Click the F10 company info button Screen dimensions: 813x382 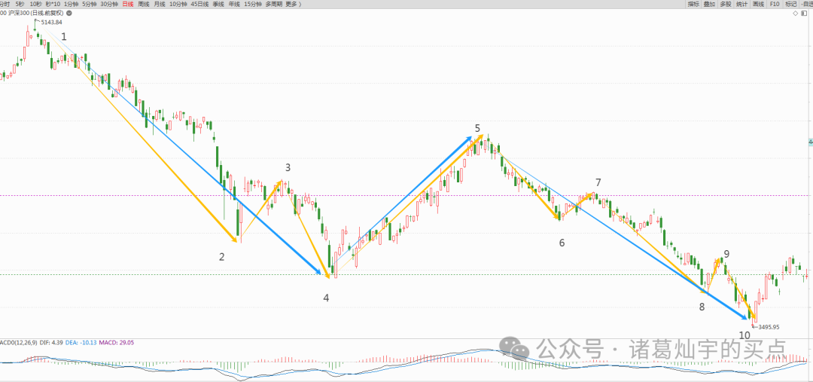tap(775, 5)
